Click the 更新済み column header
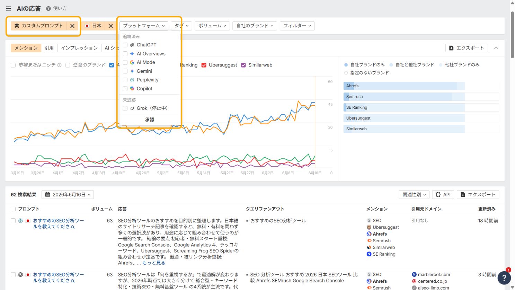 coord(487,209)
